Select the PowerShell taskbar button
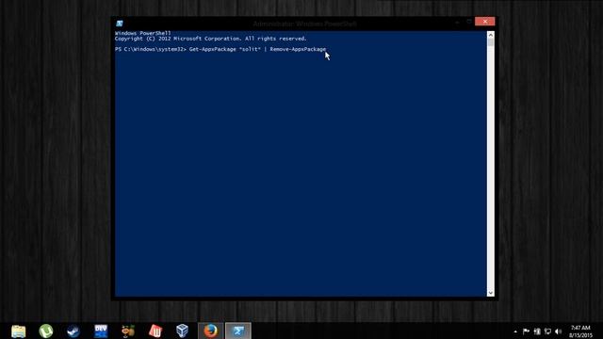This screenshot has width=603, height=339. [x=238, y=331]
